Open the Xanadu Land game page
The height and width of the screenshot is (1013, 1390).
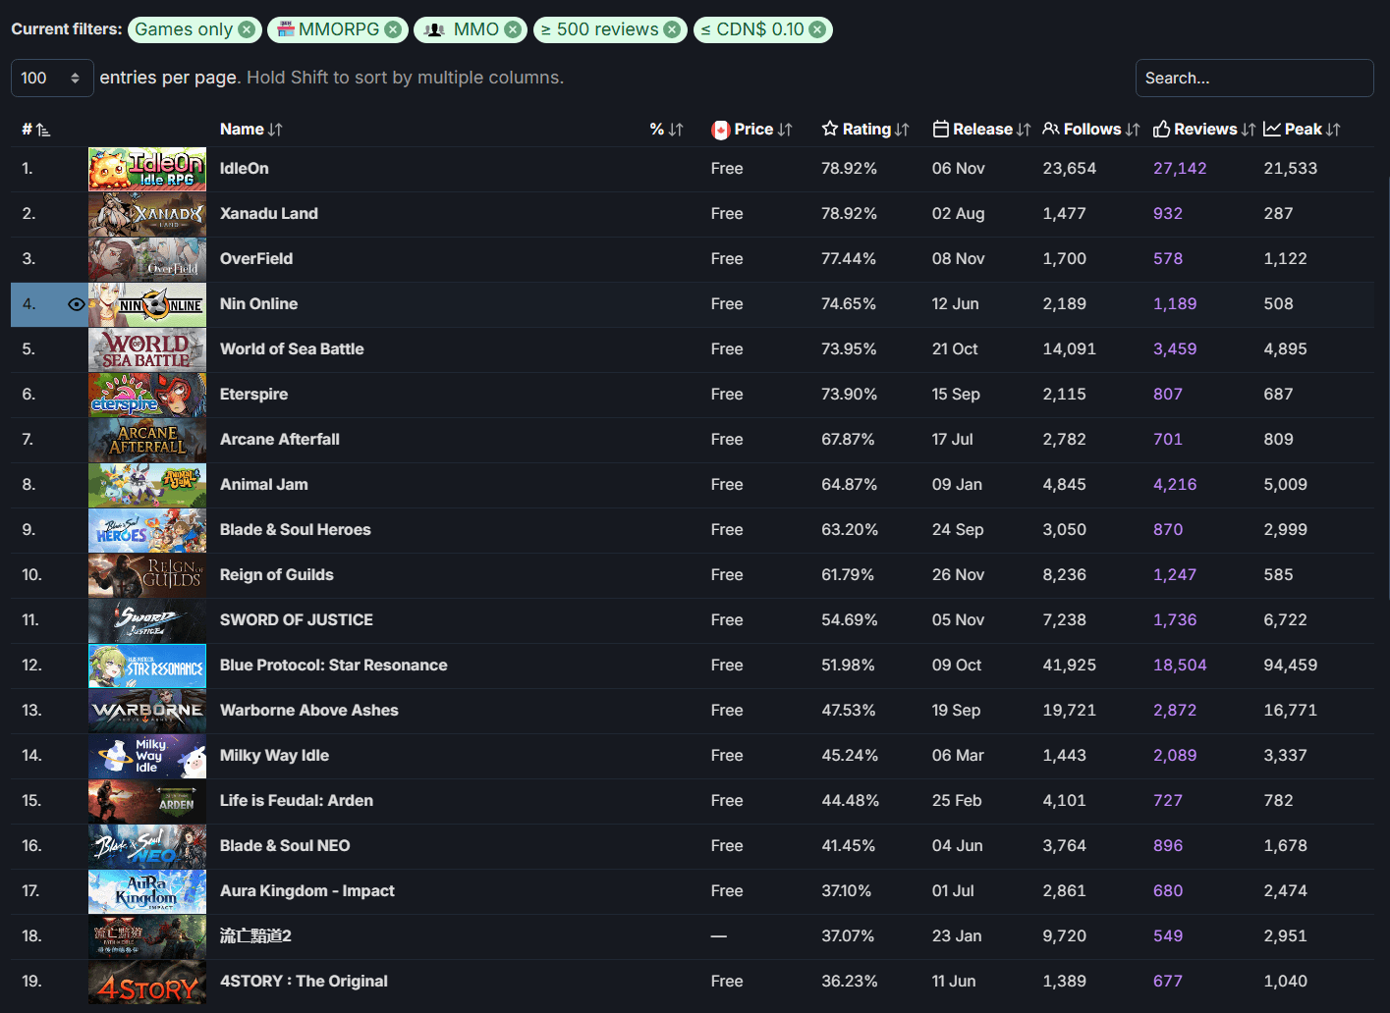(x=269, y=214)
